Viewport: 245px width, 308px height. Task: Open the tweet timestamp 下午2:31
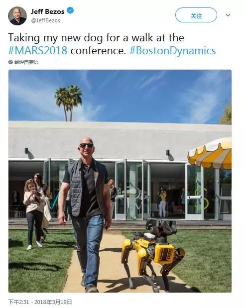[x=19, y=302]
